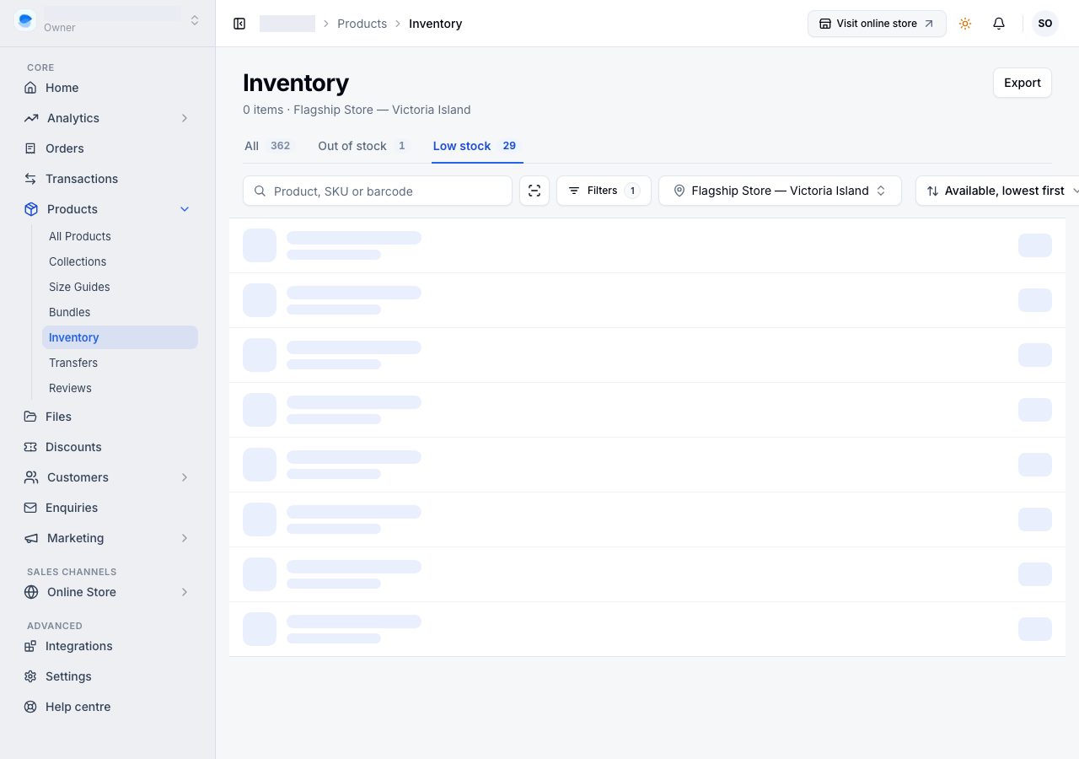Click the Settings gear icon

[30, 676]
